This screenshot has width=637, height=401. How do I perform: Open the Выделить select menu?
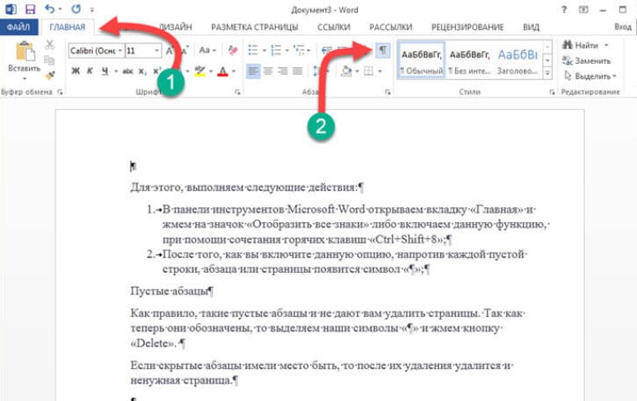[590, 76]
